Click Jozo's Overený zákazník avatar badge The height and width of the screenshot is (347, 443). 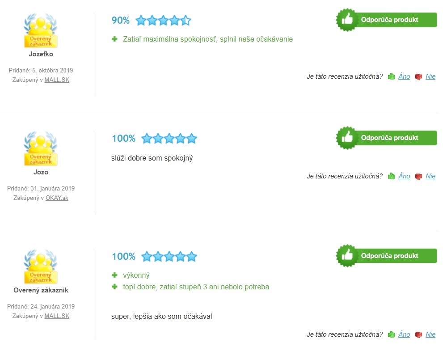point(41,148)
